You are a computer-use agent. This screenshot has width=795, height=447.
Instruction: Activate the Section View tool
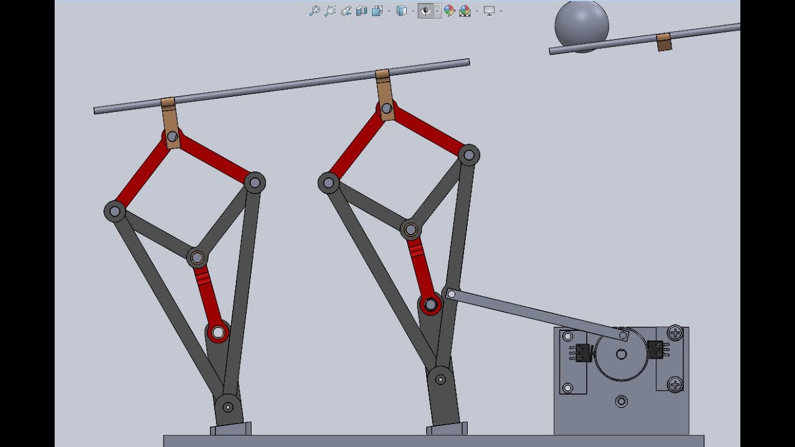click(x=361, y=11)
